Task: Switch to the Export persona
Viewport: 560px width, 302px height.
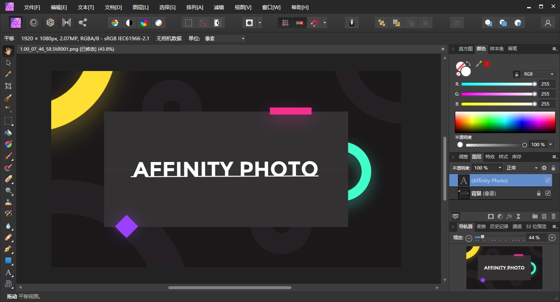Action: [83, 23]
